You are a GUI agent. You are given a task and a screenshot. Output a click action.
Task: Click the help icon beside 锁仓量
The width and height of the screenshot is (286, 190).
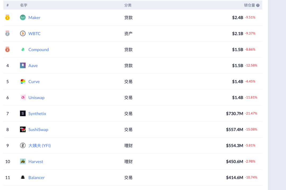coord(258,5)
